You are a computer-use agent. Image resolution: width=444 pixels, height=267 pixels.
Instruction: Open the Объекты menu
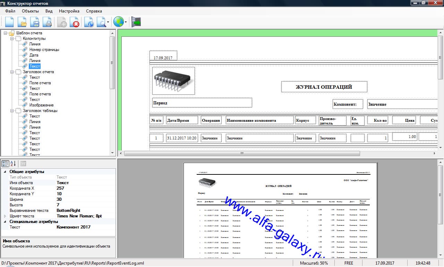(30, 11)
